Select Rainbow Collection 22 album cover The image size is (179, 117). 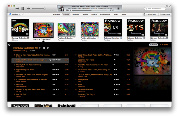[159, 28]
